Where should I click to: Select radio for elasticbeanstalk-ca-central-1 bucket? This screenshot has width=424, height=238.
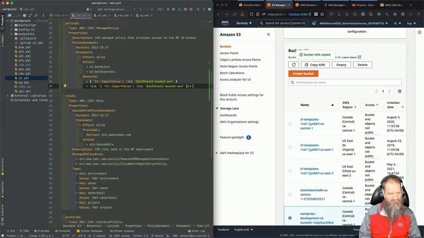click(290, 194)
